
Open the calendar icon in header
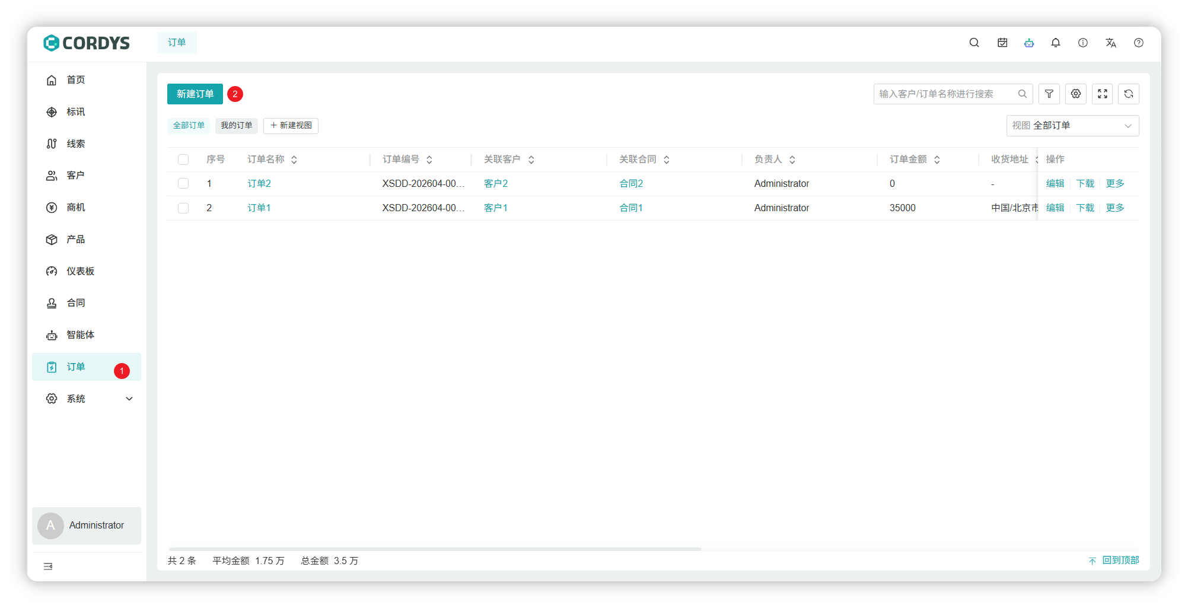point(1002,43)
